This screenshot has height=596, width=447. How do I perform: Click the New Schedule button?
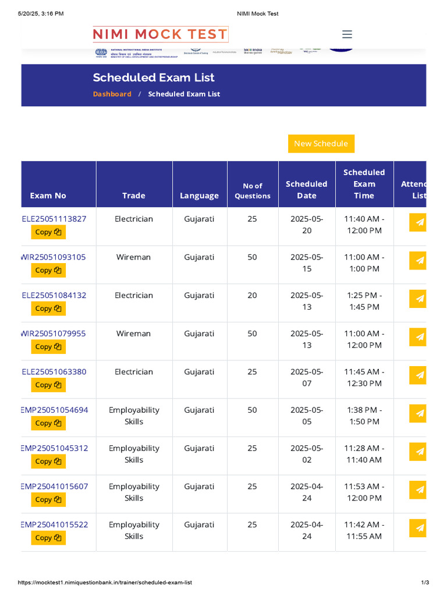click(321, 144)
